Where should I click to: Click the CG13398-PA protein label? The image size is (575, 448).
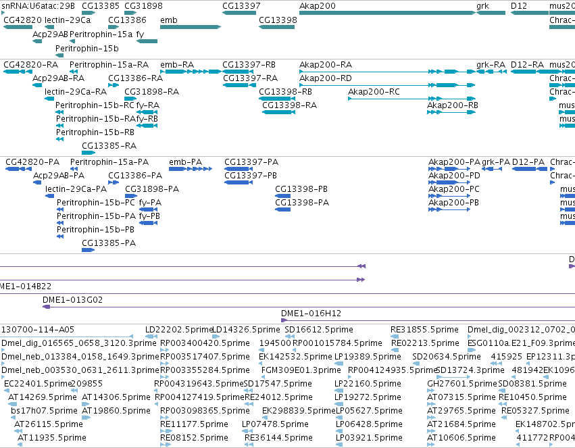302,203
